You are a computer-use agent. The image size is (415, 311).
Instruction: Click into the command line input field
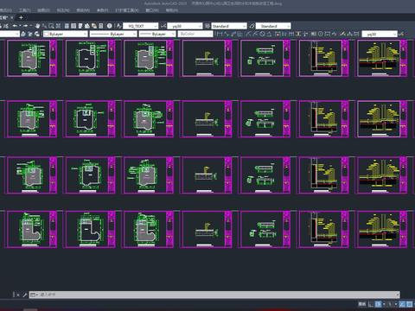[x=214, y=295]
